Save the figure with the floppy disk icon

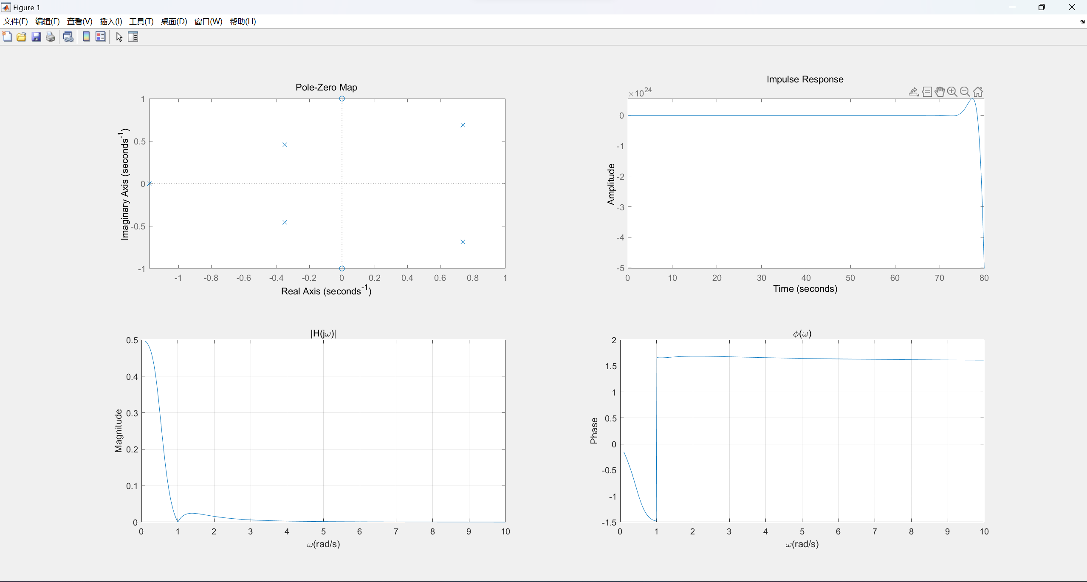pos(36,37)
